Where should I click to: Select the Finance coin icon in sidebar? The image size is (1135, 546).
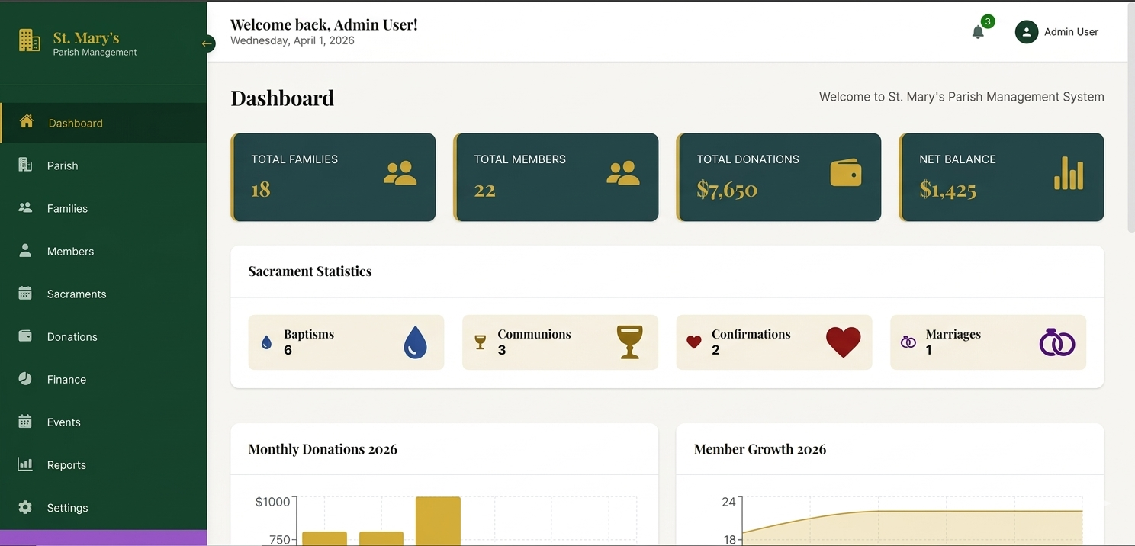pyautogui.click(x=25, y=379)
